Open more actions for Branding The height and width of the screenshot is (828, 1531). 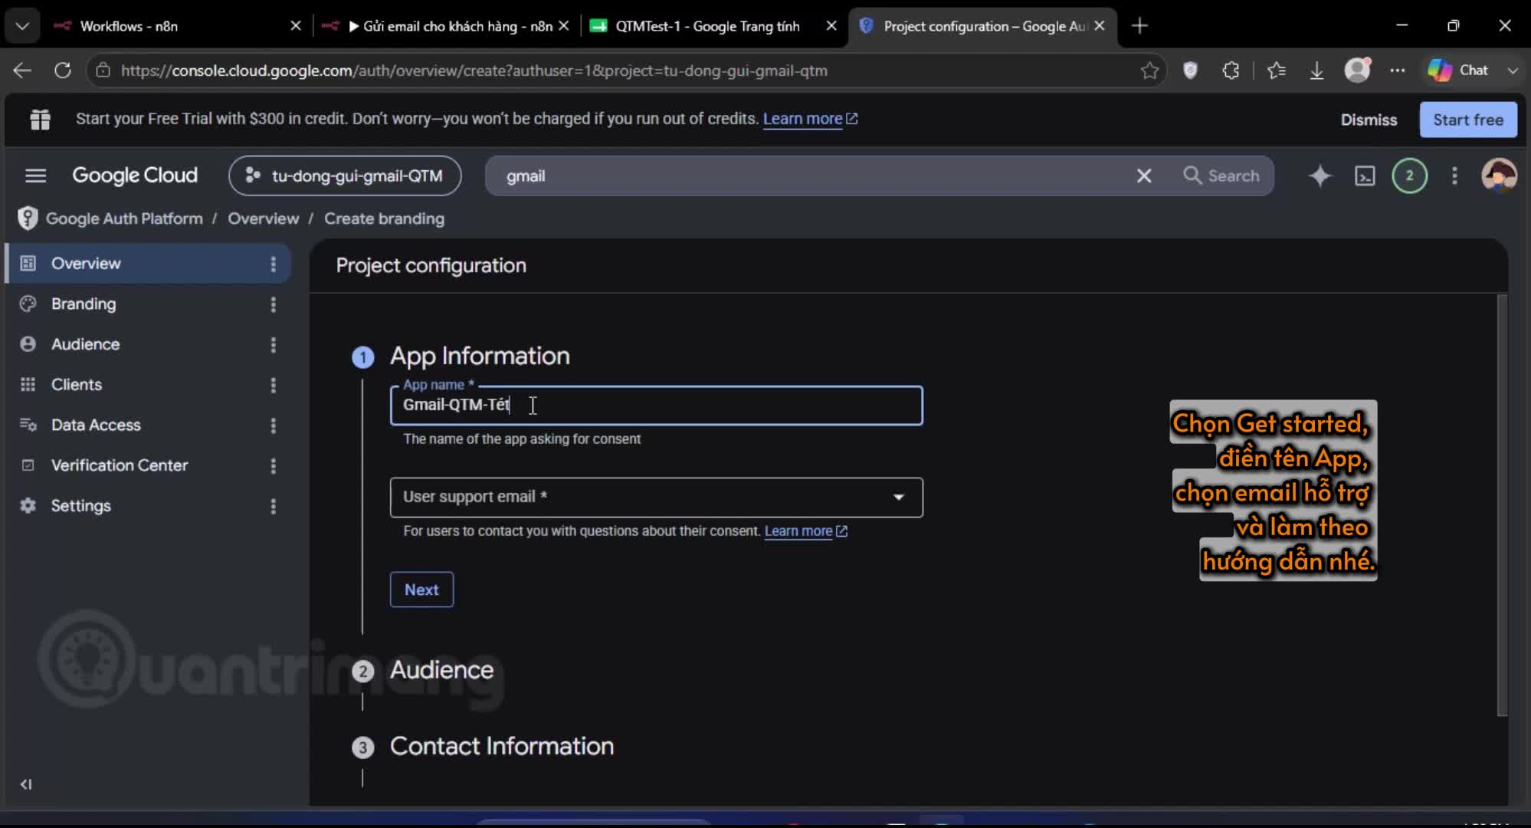click(273, 304)
